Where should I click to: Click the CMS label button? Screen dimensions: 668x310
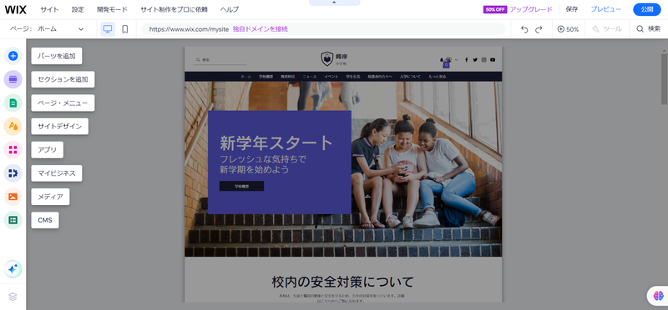pos(45,220)
